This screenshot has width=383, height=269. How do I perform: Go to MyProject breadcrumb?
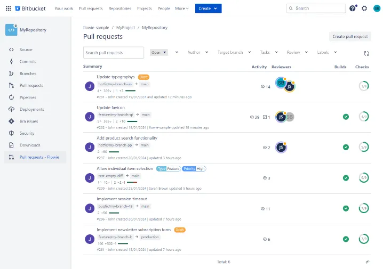pyautogui.click(x=125, y=28)
